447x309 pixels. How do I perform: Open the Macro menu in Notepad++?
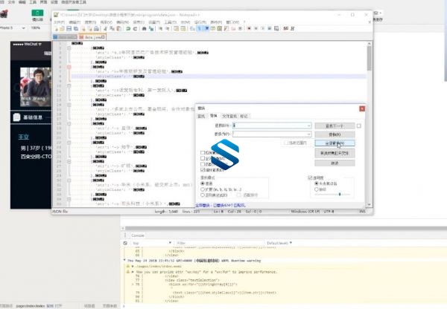(x=186, y=22)
